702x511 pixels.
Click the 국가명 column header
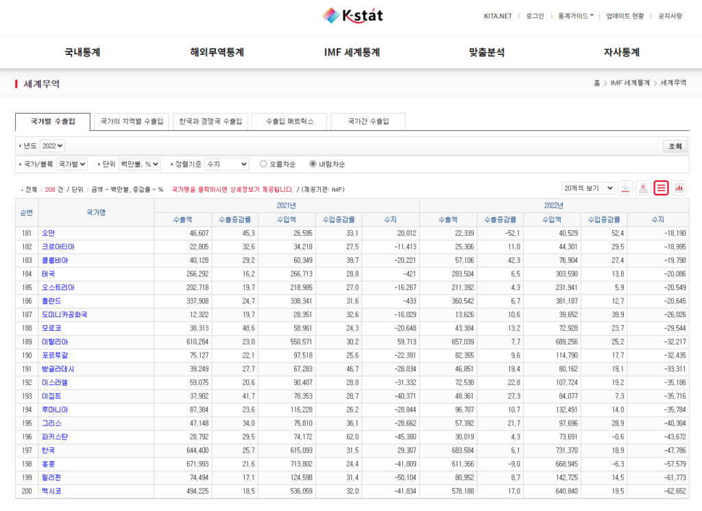pos(96,212)
